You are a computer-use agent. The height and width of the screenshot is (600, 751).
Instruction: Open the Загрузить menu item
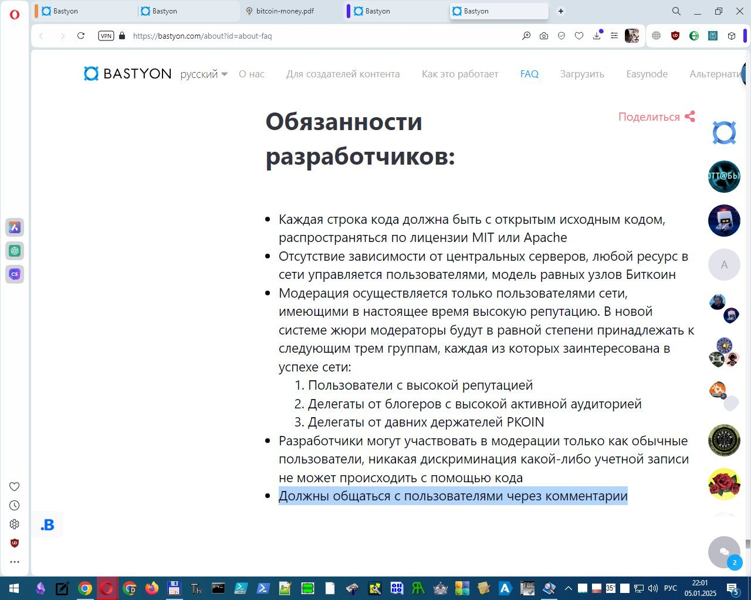pos(582,74)
